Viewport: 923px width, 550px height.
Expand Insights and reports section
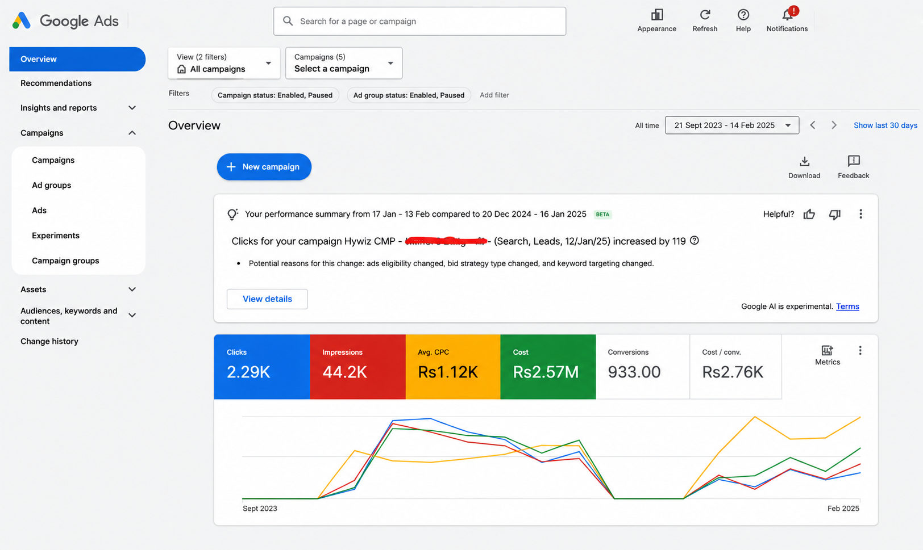coord(78,108)
